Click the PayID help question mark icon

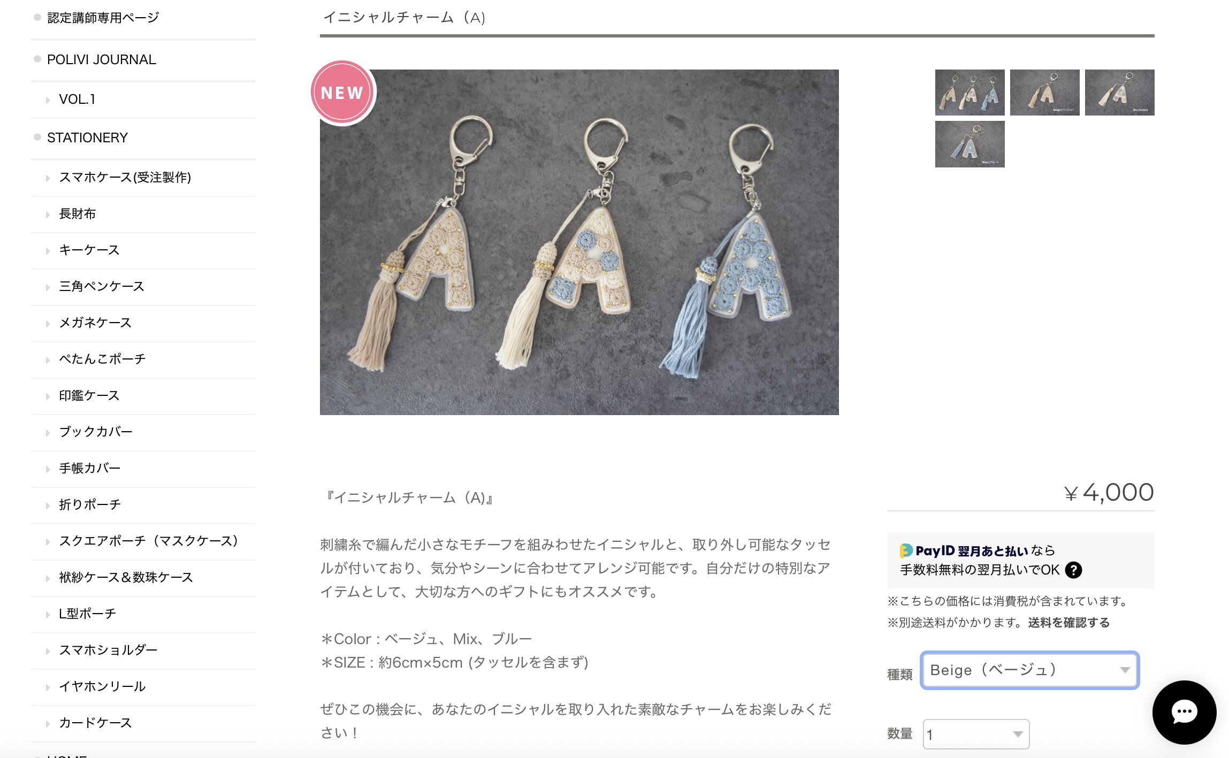click(x=1073, y=570)
